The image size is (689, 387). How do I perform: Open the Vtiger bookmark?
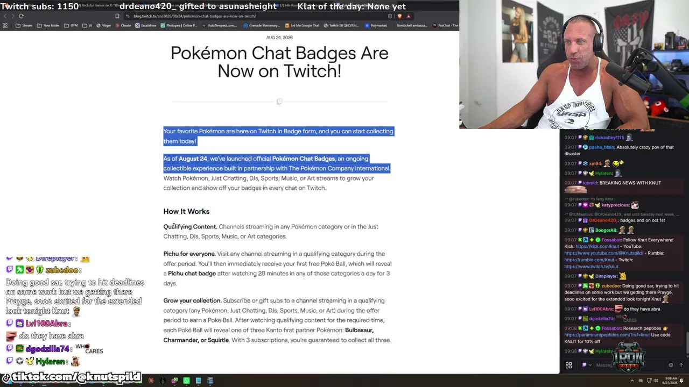coord(104,25)
